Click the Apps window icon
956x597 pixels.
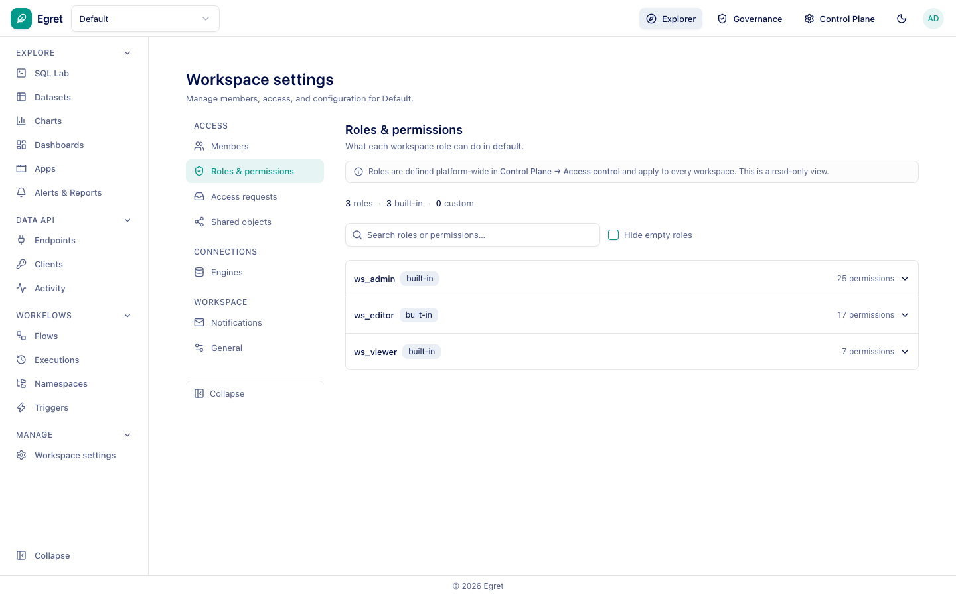point(21,168)
